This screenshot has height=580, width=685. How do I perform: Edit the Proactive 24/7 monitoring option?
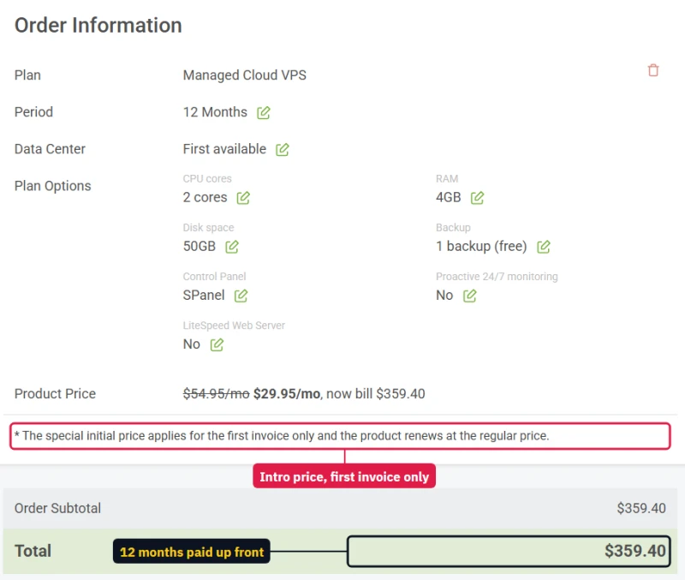469,296
